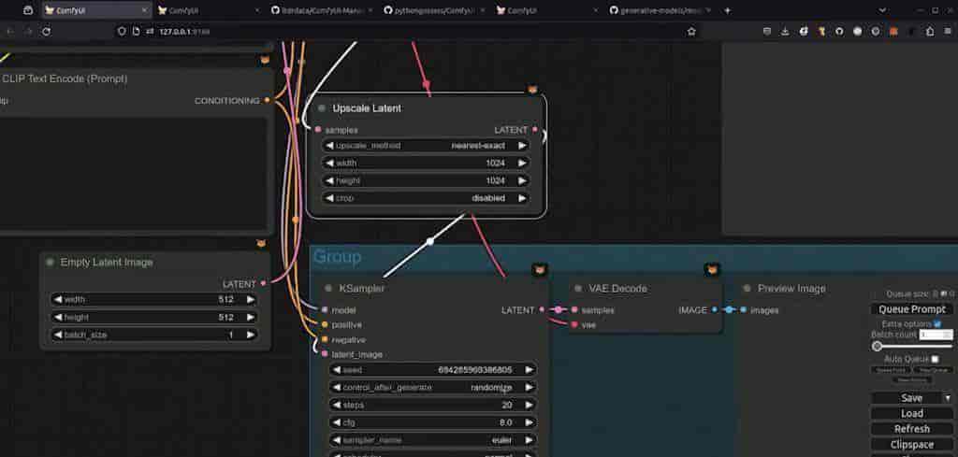Click the fox badge above Upscale Latent node
Screen dimensions: 958x457
coord(532,90)
